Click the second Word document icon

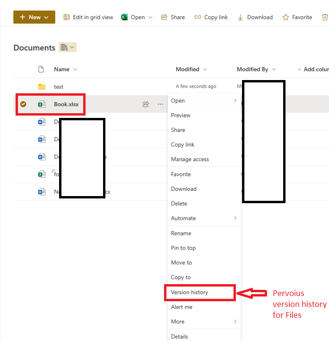(x=42, y=139)
